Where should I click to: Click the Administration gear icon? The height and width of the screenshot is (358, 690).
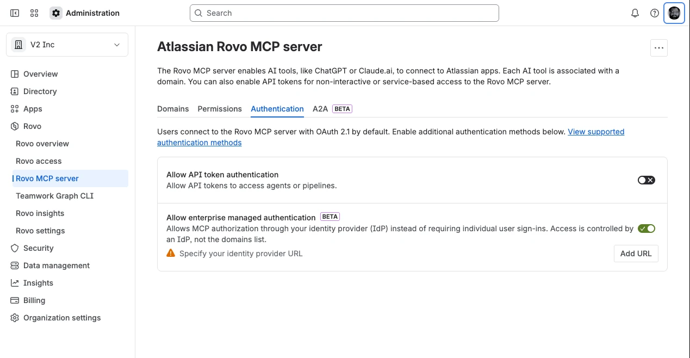click(x=56, y=13)
